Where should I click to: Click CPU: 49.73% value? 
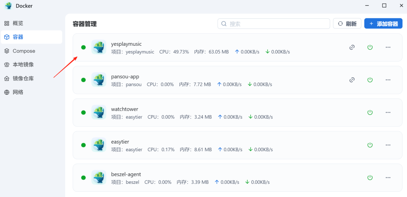174,52
